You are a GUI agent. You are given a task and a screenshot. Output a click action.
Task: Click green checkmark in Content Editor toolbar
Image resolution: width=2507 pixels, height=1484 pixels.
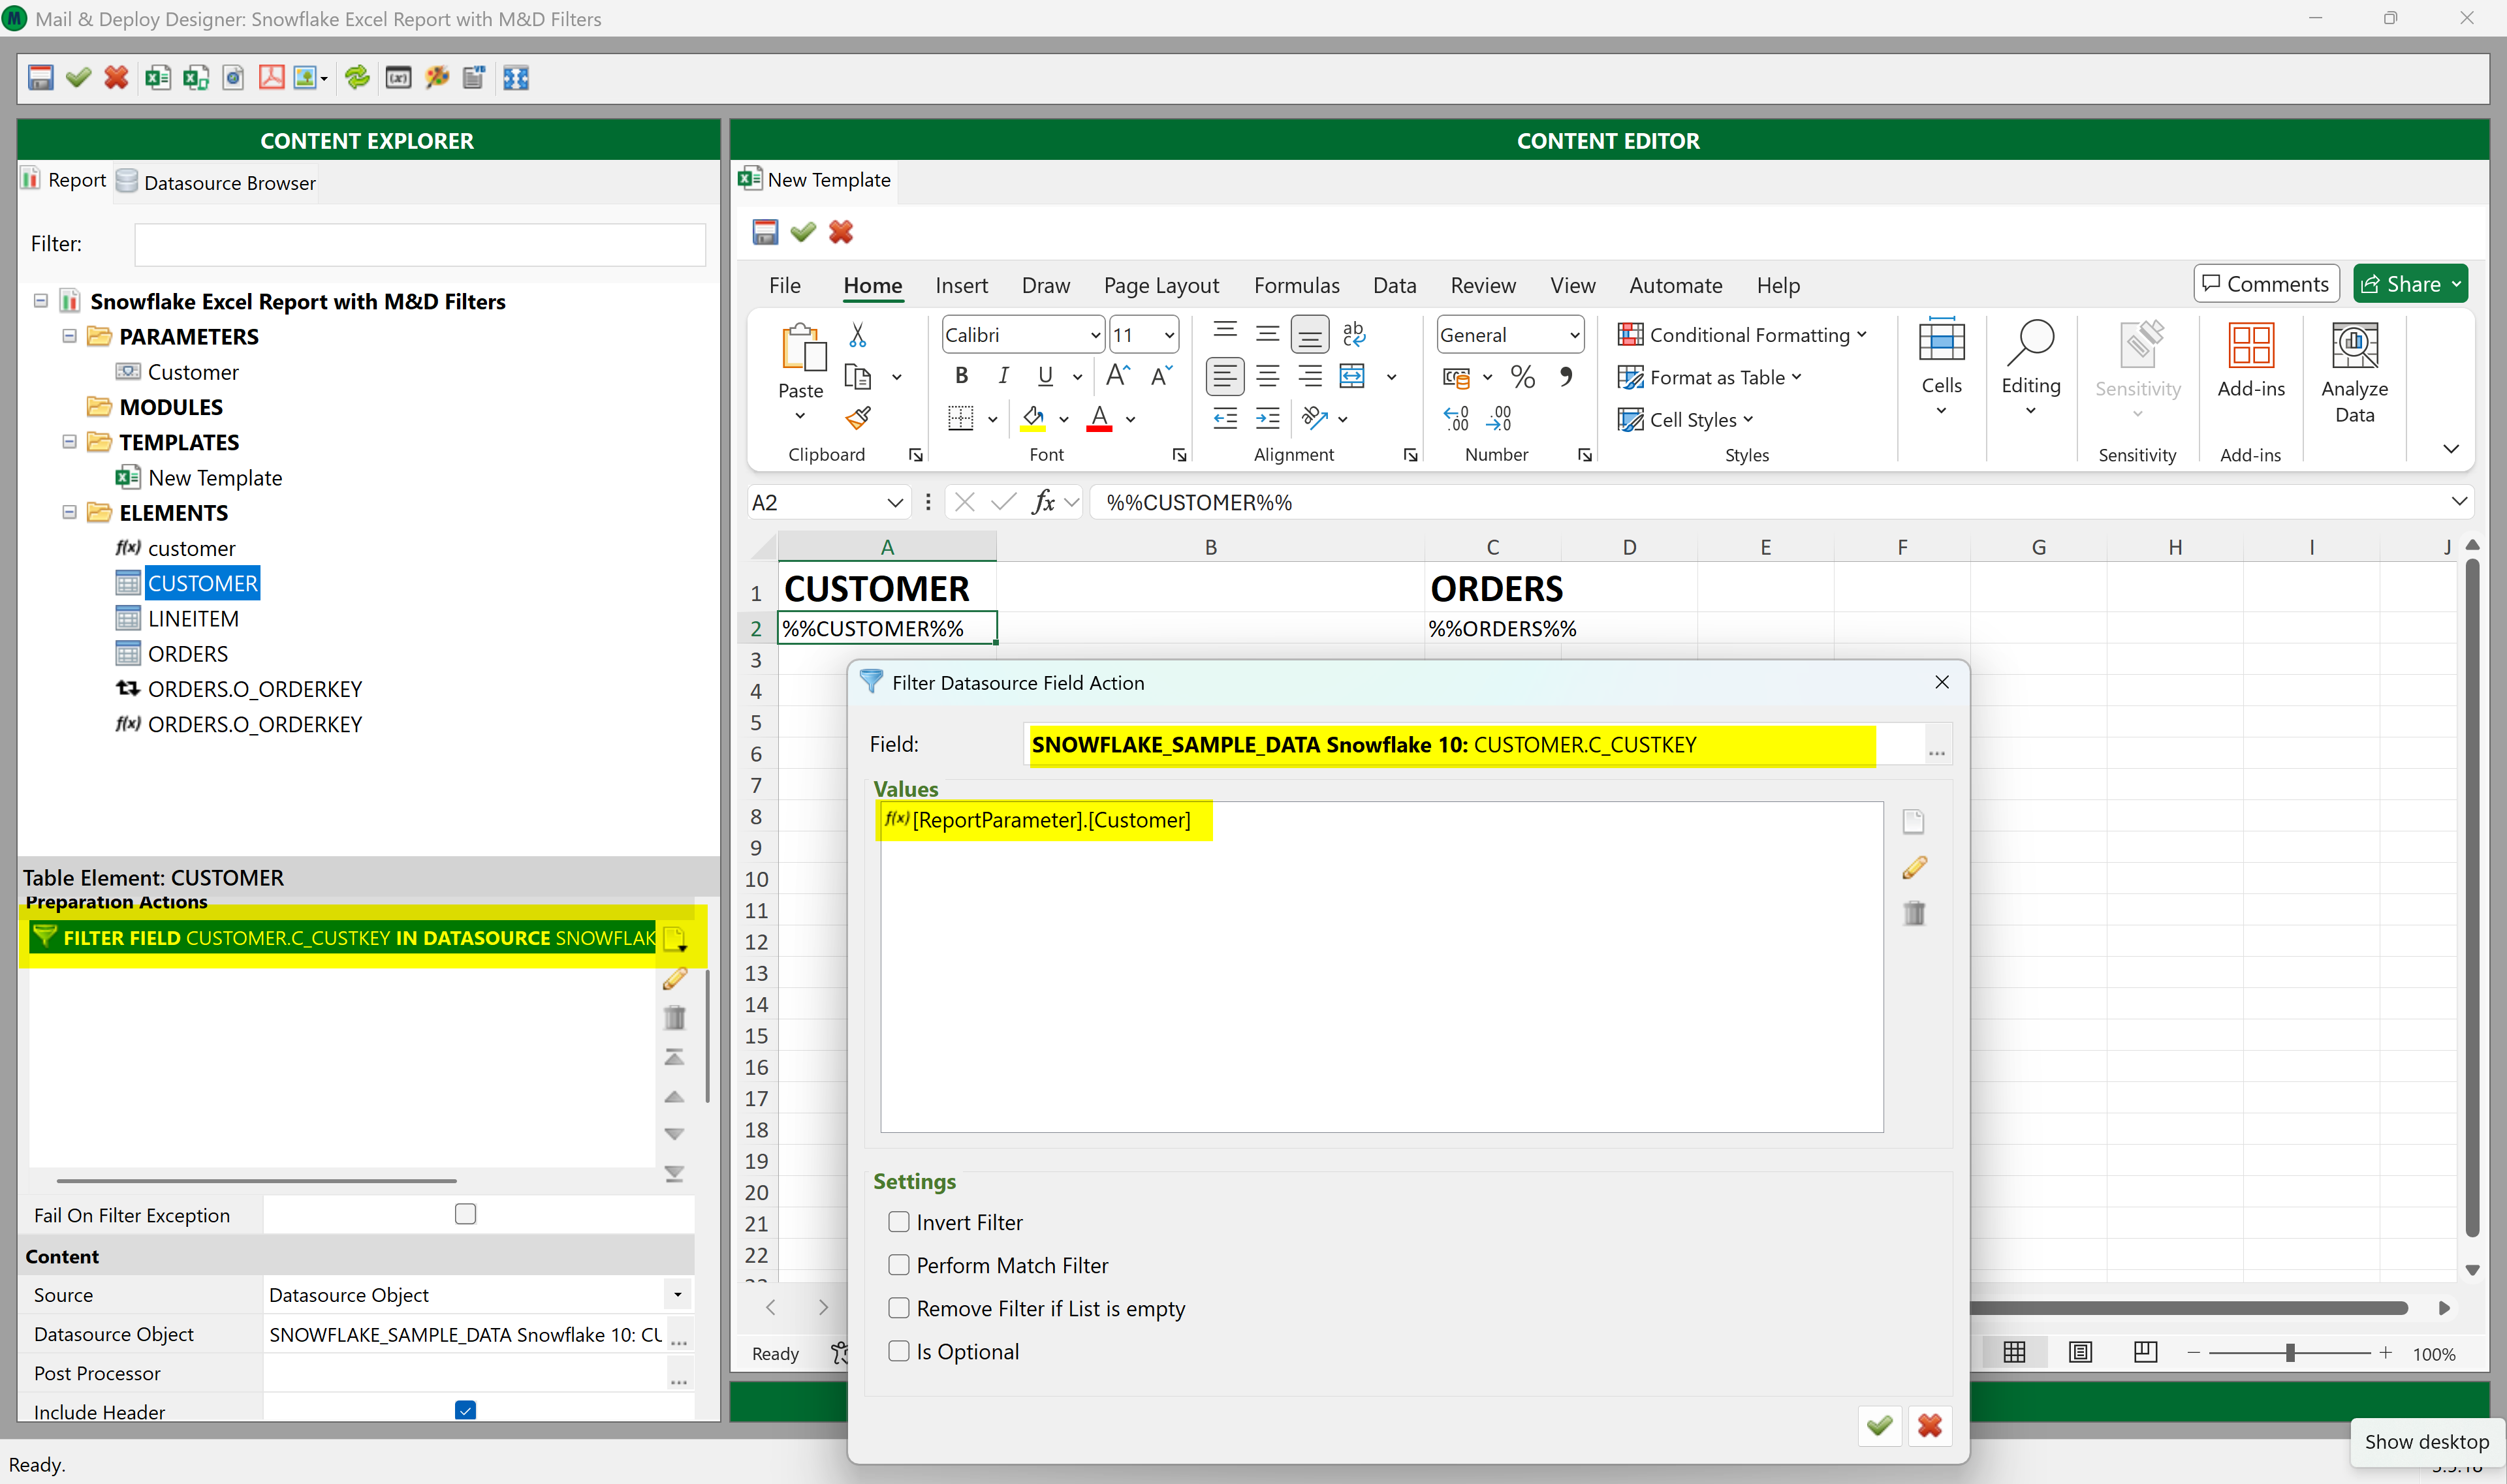point(803,232)
